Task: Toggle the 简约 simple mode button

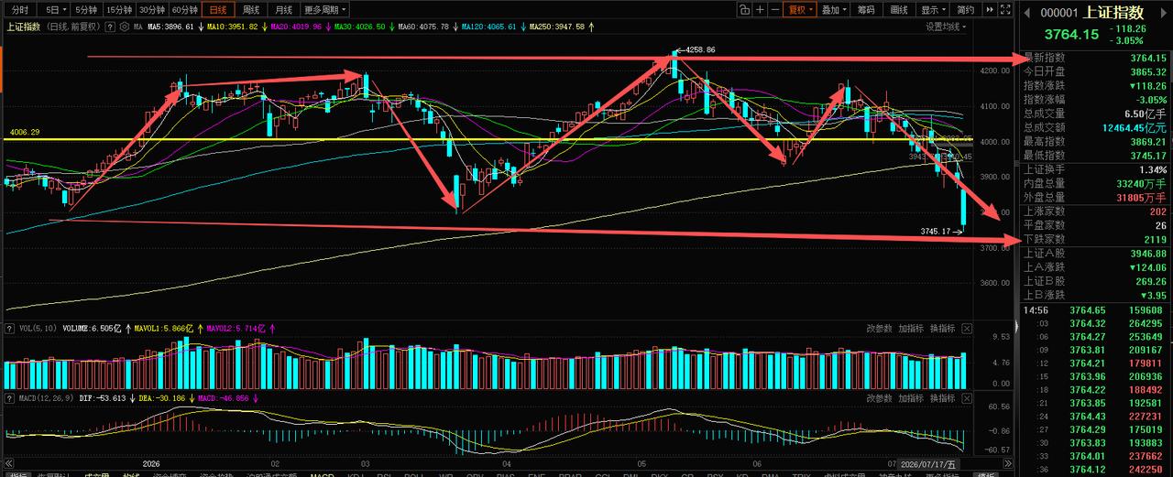Action: point(966,9)
